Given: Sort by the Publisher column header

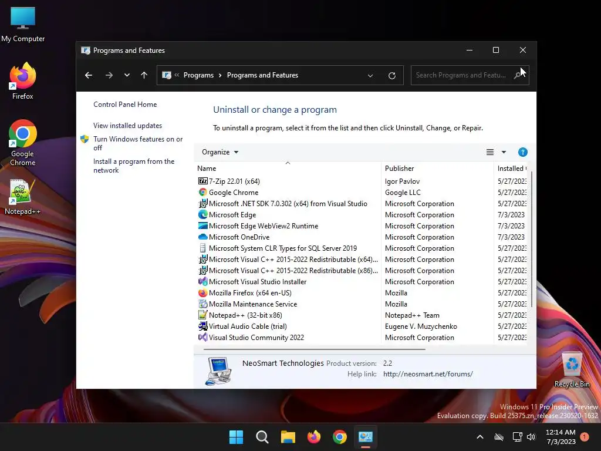Looking at the screenshot, I should pyautogui.click(x=437, y=169).
